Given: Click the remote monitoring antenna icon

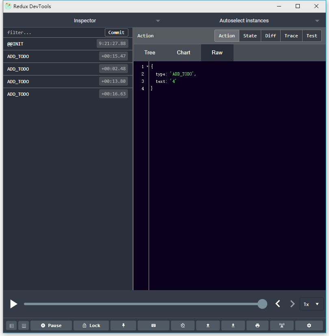Looking at the screenshot, I should (282, 325).
